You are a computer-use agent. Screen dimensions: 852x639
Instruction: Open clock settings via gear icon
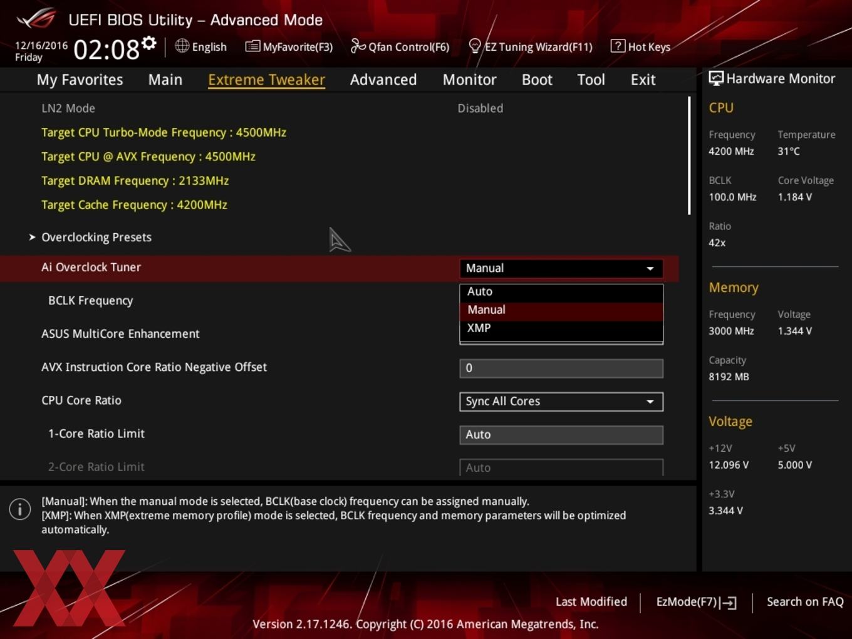[x=149, y=43]
